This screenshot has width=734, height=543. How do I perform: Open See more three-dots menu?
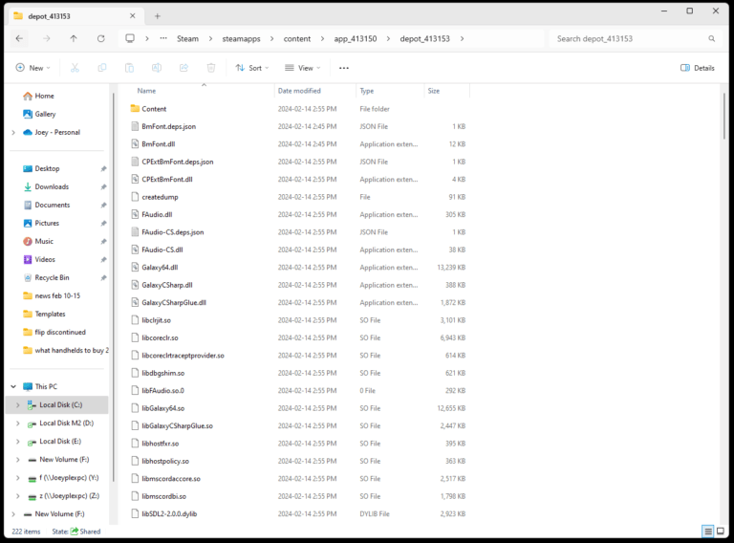(x=344, y=68)
